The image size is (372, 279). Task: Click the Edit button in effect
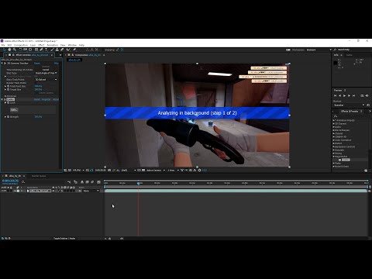click(14, 110)
